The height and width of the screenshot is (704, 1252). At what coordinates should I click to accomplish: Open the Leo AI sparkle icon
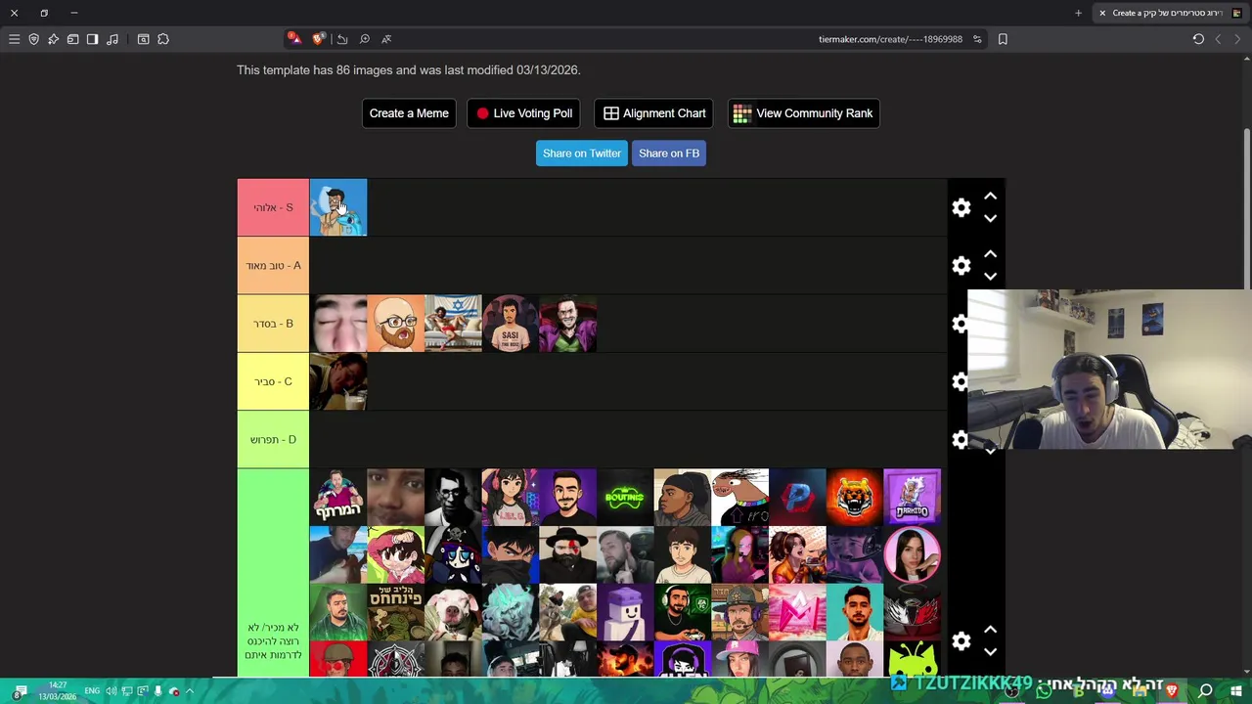click(53, 39)
